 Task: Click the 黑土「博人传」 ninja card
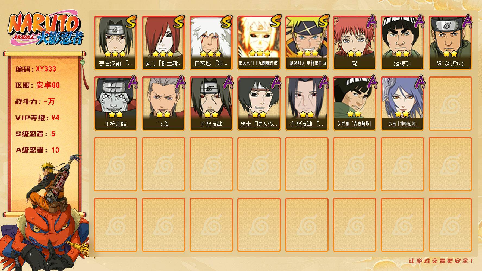point(259,103)
